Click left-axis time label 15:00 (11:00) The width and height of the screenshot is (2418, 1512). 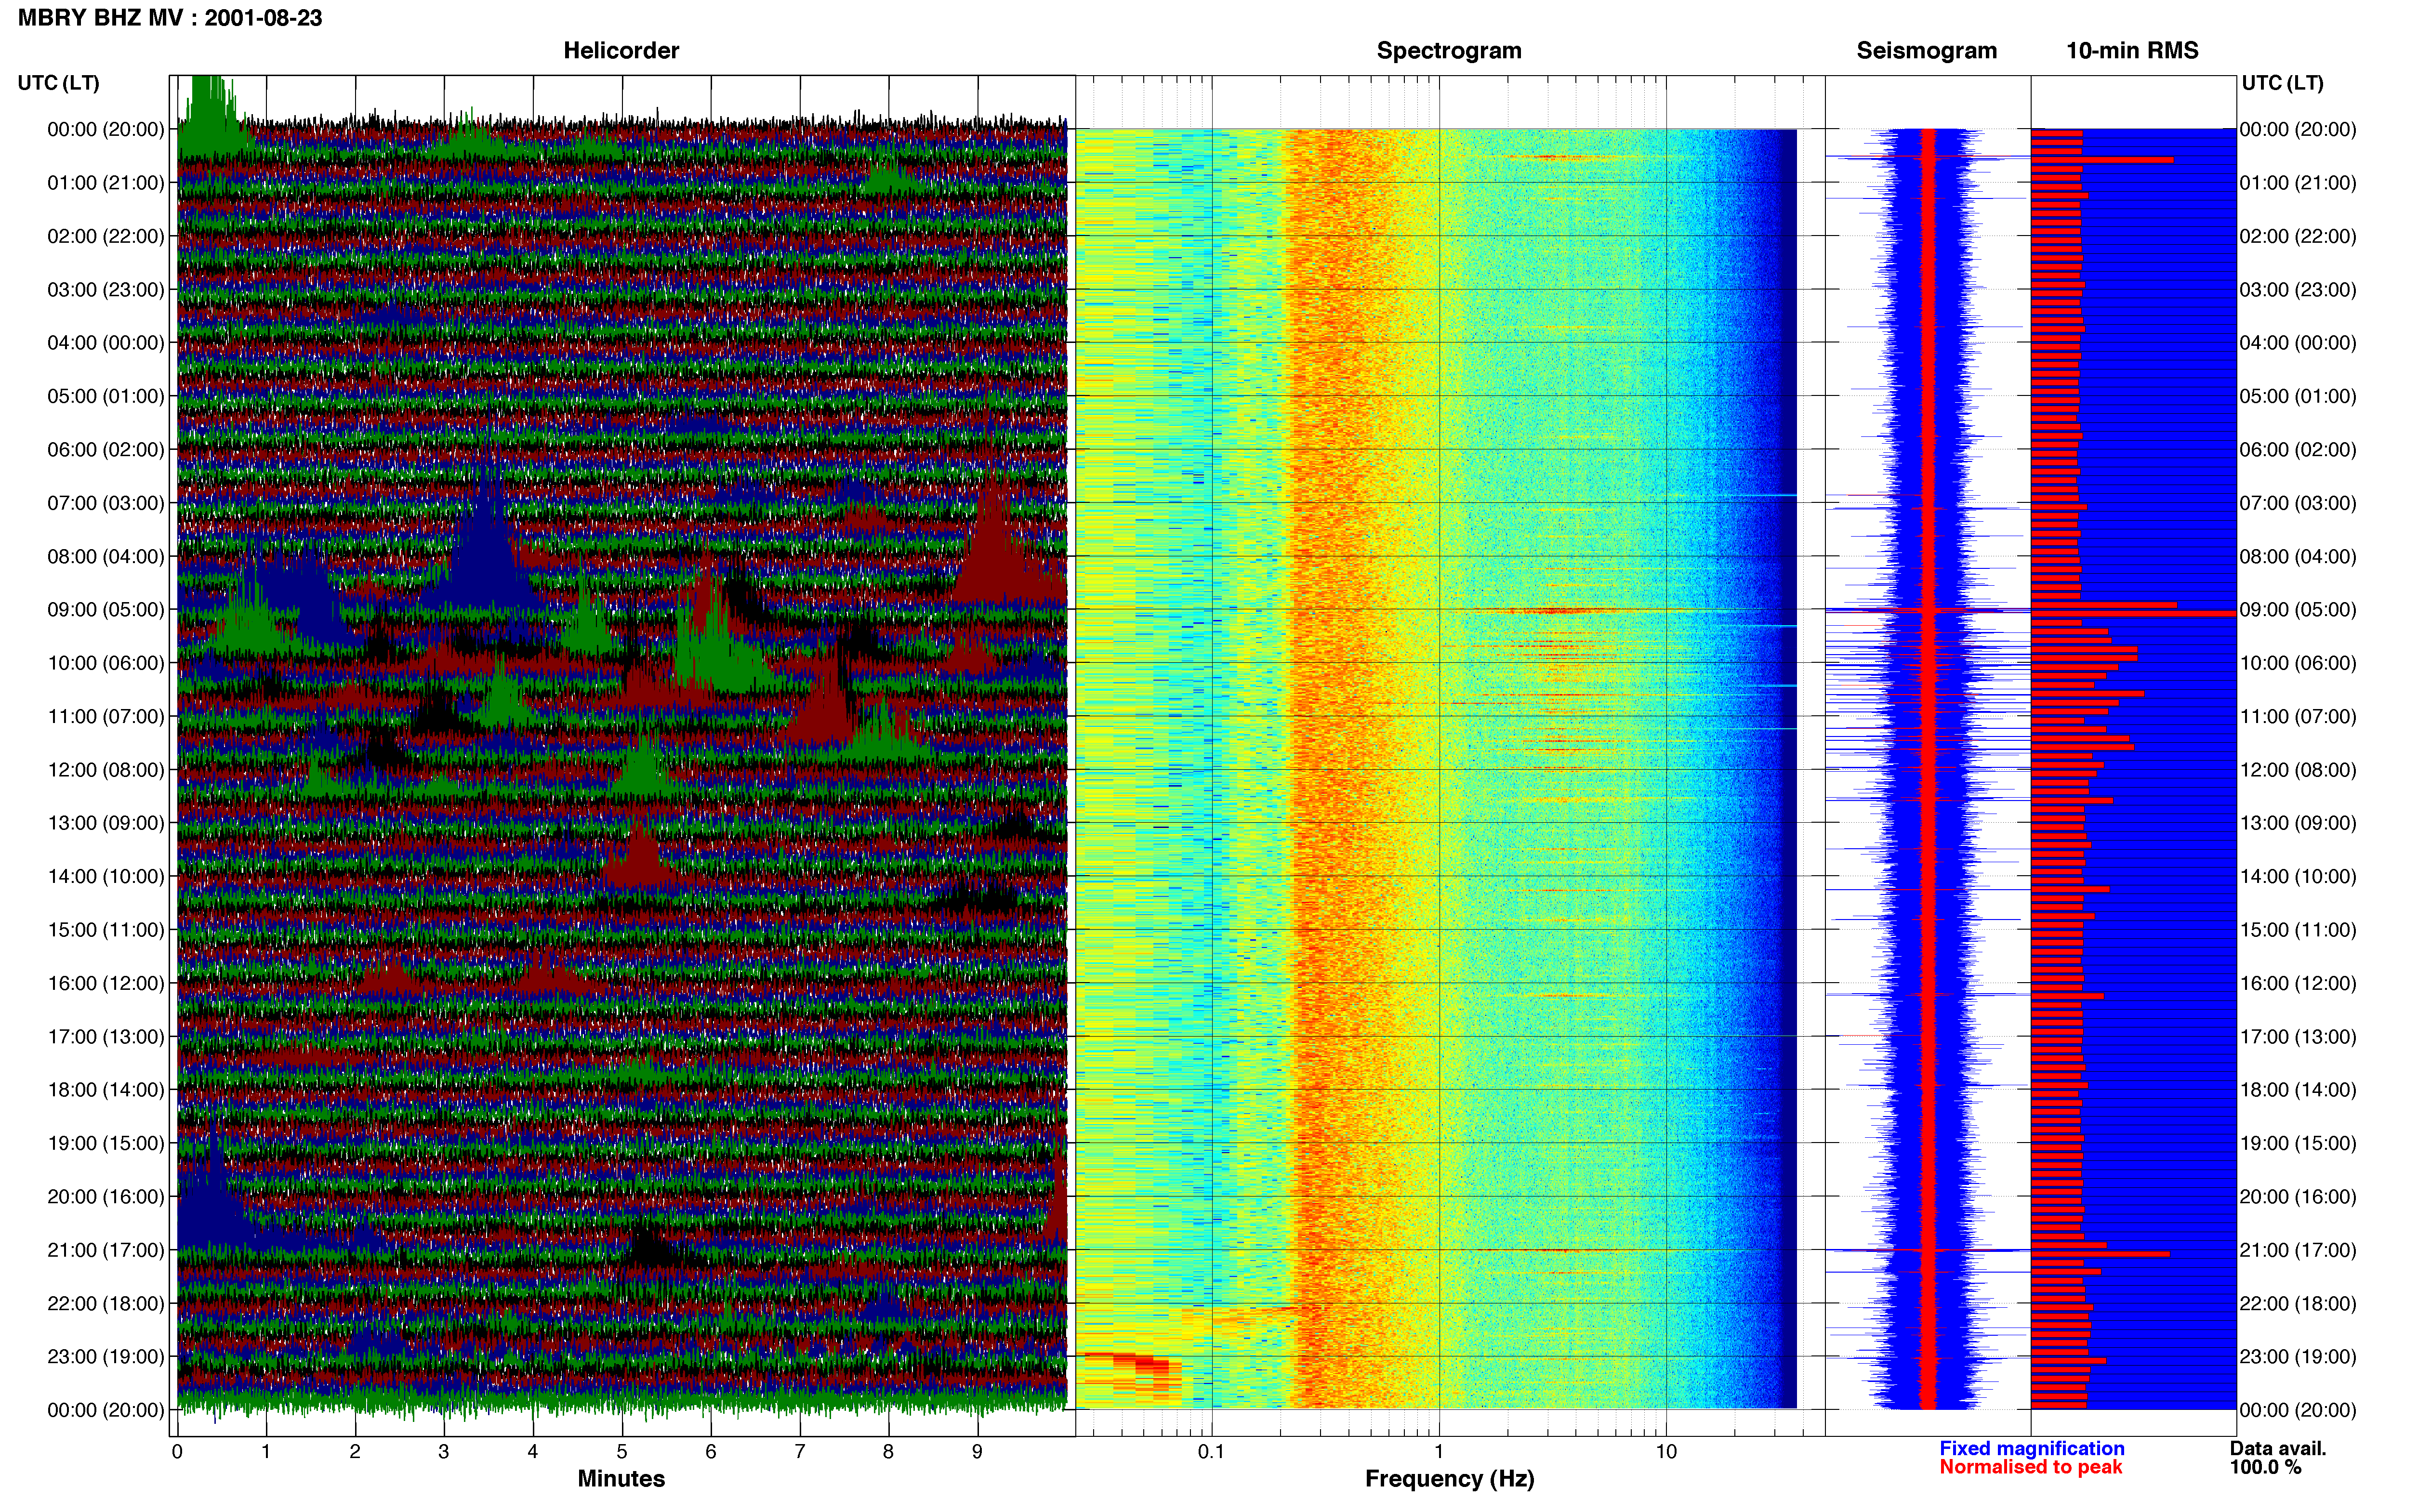point(106,929)
